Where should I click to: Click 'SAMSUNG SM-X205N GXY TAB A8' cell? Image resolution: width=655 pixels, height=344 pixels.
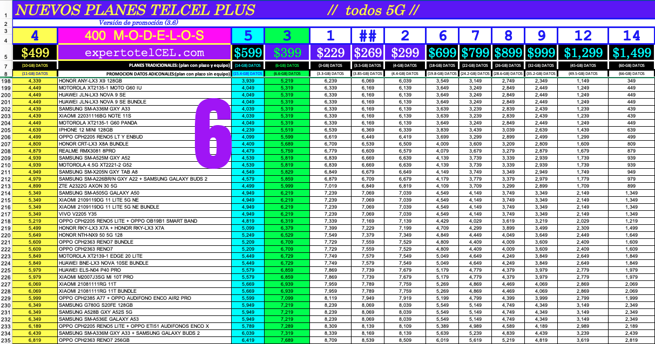tap(144, 172)
